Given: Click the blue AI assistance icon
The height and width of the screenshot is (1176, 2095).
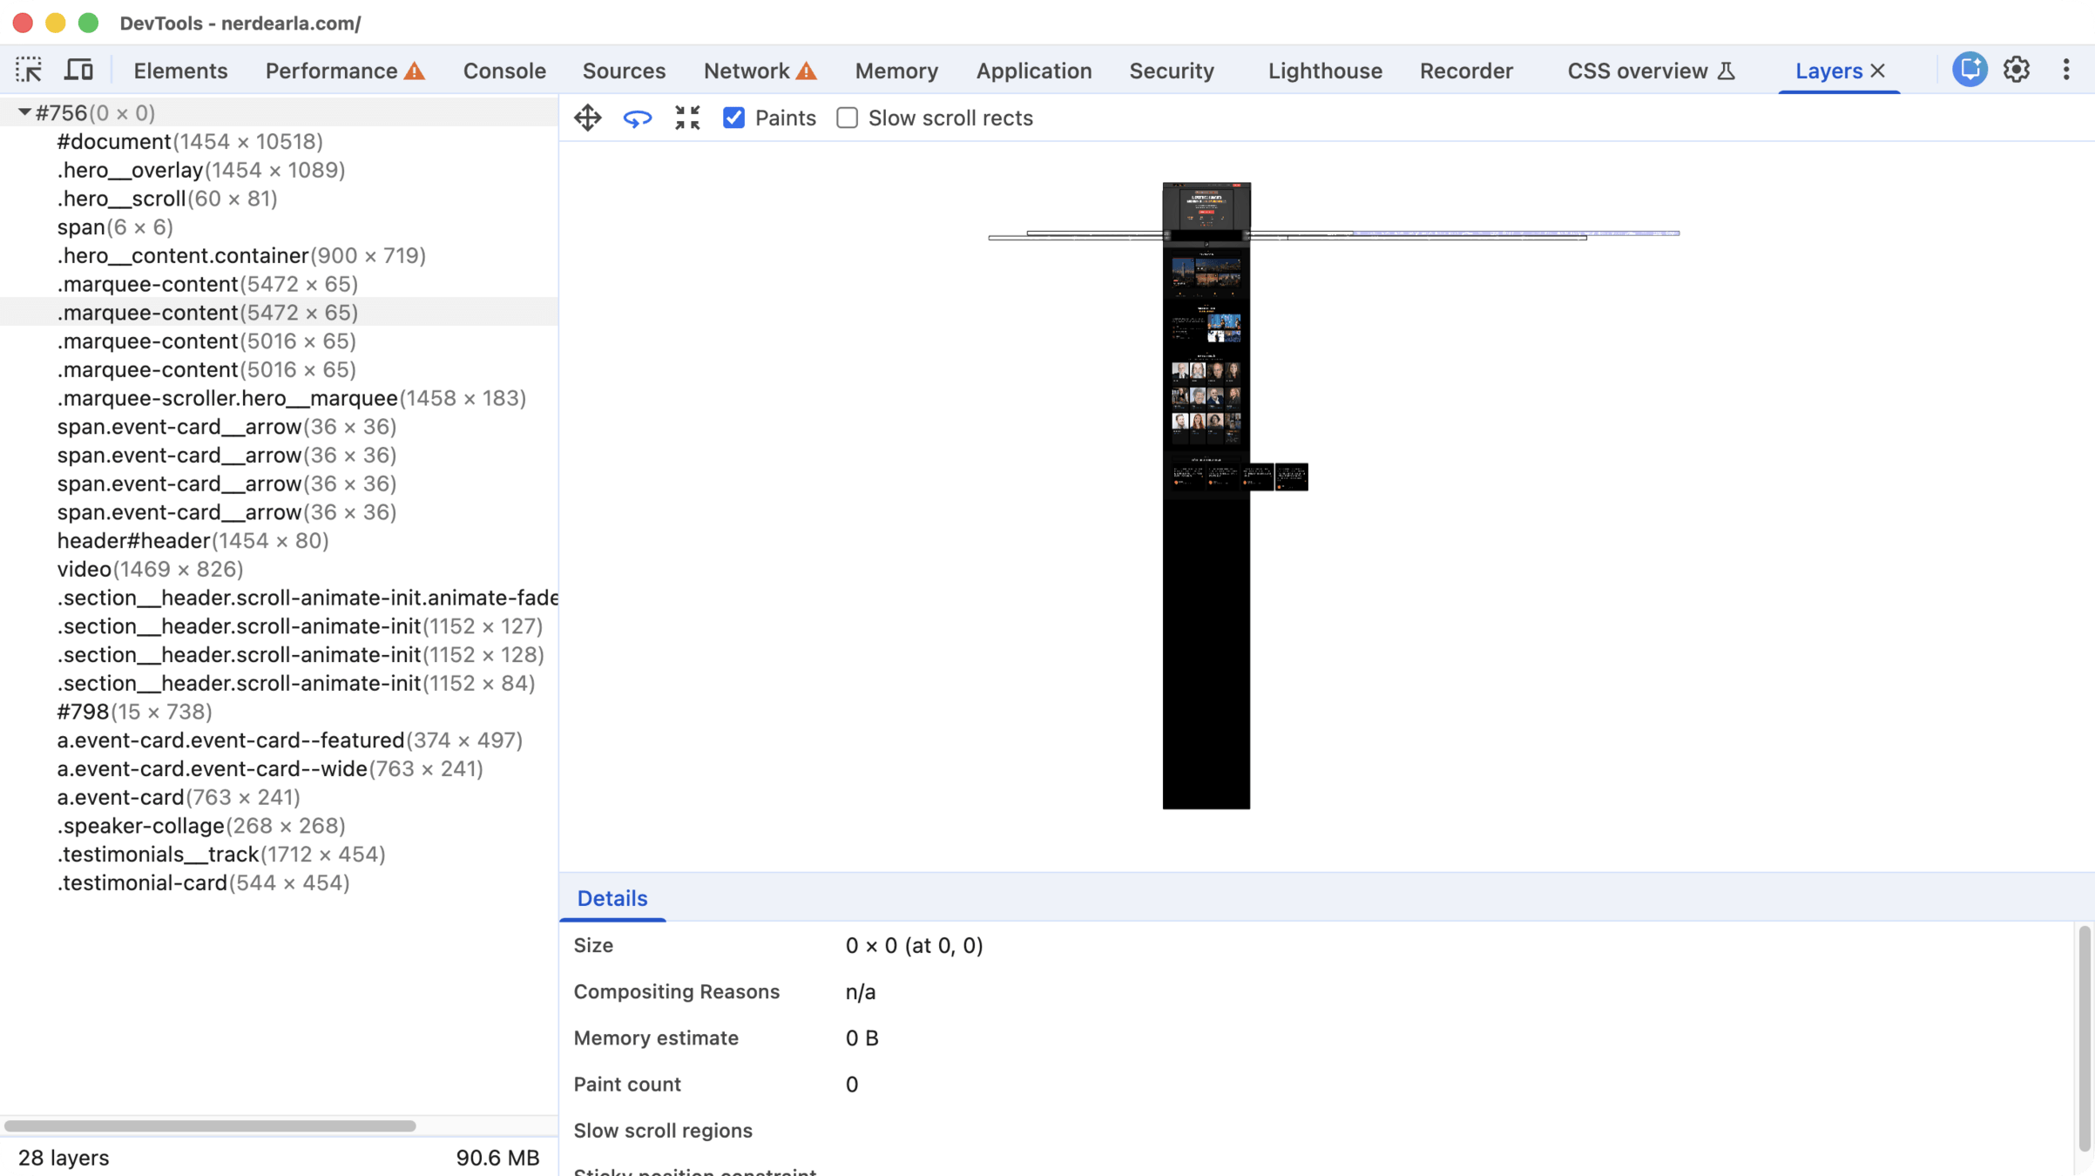Looking at the screenshot, I should coord(1969,70).
